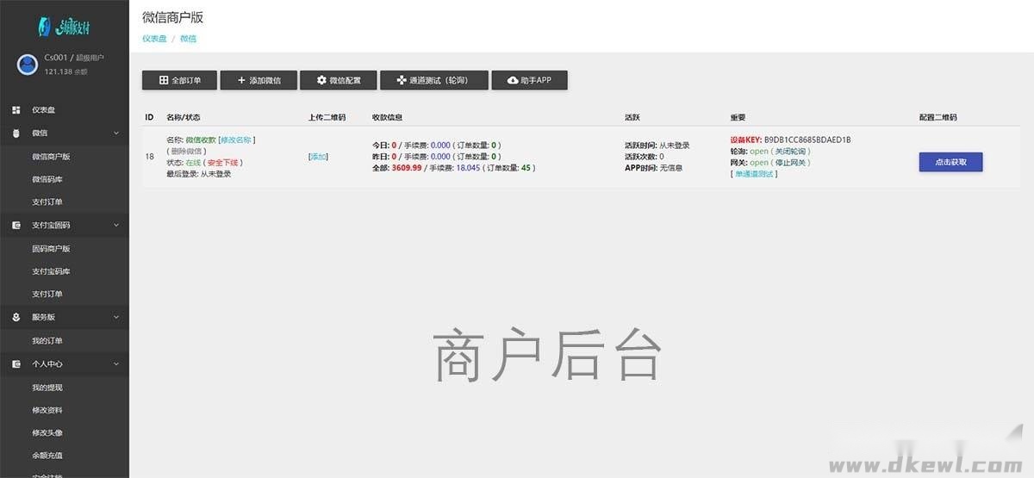Collapse the 微信 sidebar section chevron
The height and width of the screenshot is (478, 1034).
[115, 133]
